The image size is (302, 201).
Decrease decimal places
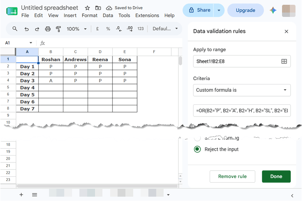118,29
